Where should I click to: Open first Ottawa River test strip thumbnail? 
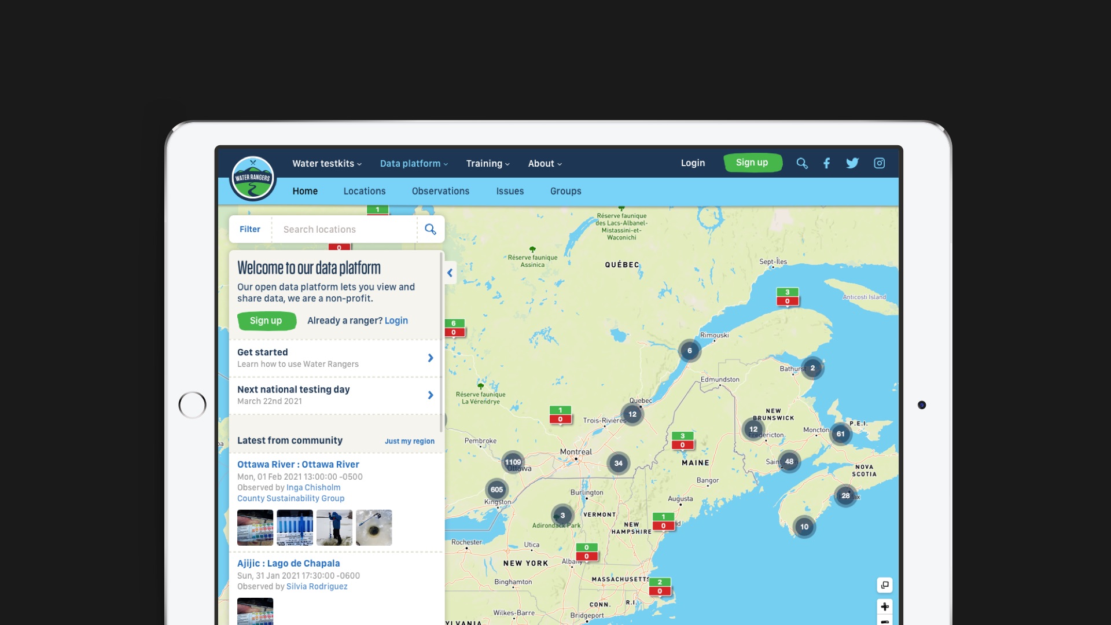point(255,527)
